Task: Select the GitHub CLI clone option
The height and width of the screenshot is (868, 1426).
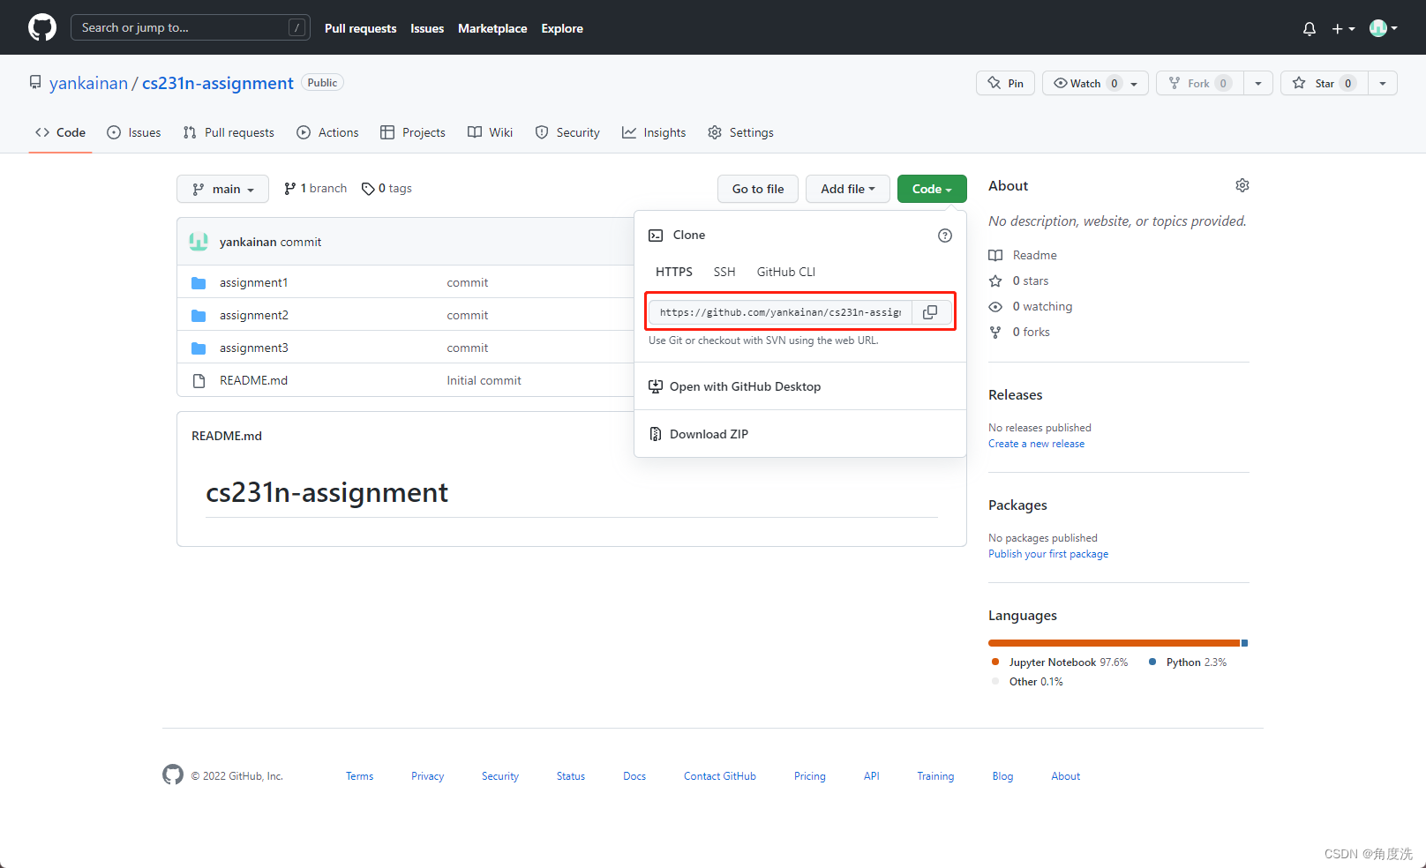Action: [786, 272]
